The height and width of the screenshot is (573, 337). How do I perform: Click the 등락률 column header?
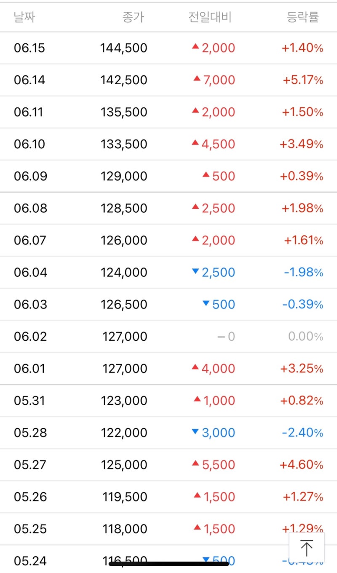[303, 17]
